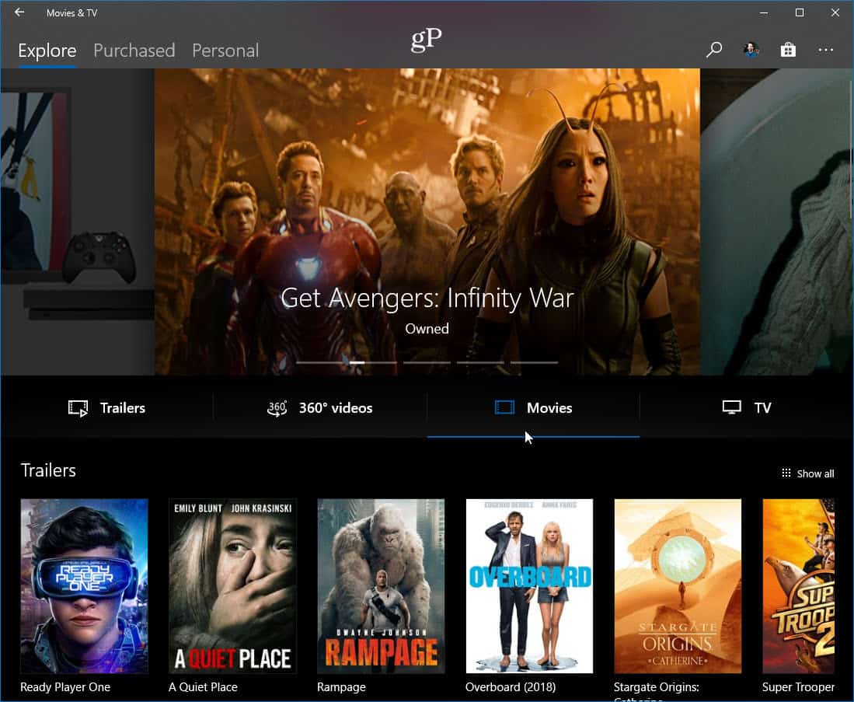This screenshot has width=854, height=702.
Task: Go to next banner on the right
Action: [x=776, y=222]
